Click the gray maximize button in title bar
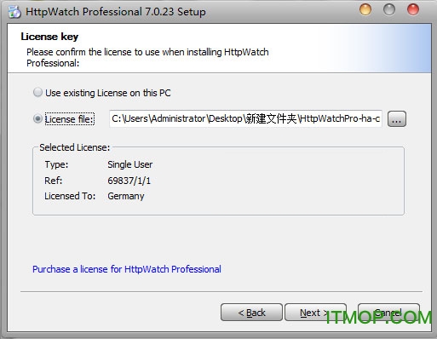Viewport: 437px width, 339px height. [x=389, y=9]
